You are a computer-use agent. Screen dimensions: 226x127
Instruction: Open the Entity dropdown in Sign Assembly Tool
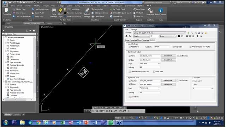pos(168,36)
